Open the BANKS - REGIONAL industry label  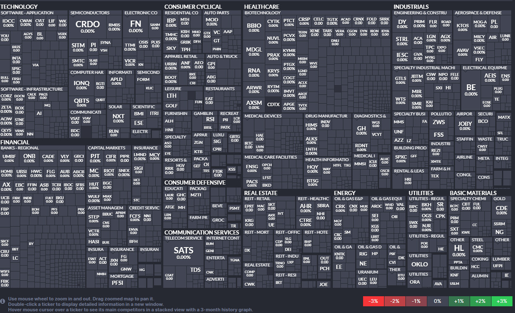click(20, 148)
